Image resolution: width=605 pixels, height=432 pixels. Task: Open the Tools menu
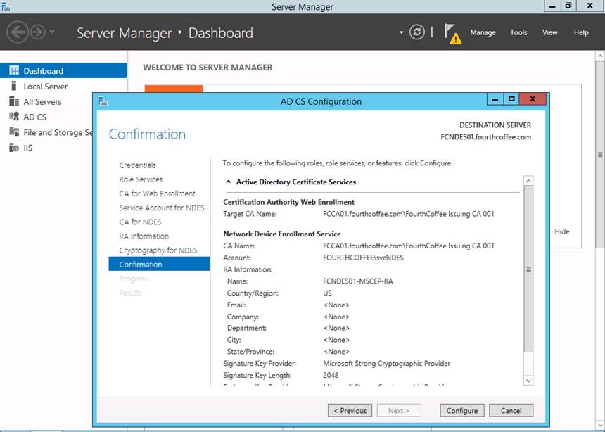point(518,32)
